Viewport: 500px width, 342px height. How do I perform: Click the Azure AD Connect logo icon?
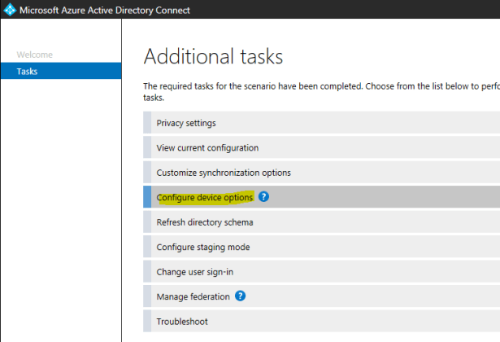coord(10,10)
